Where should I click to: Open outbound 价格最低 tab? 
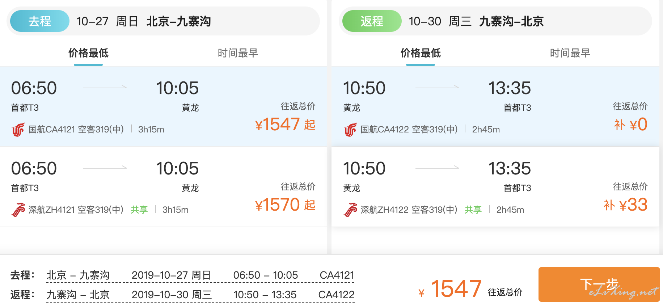point(88,53)
